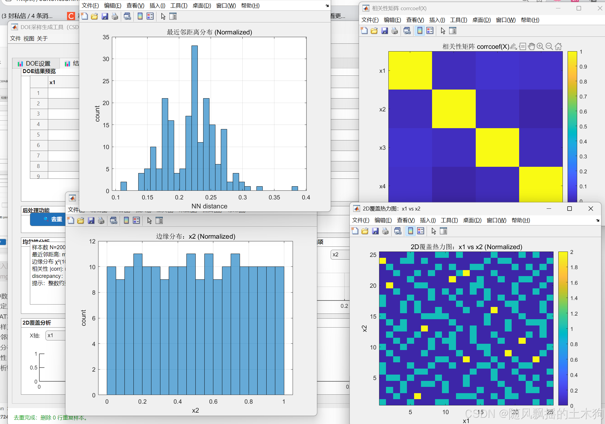Toggle Insert Colorbar in corrcoef window toolbar
This screenshot has width=605, height=424.
[x=420, y=31]
